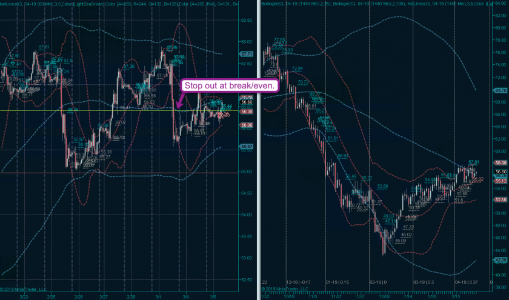Select the 56.38 price marker on the left chart
This screenshot has height=300, width=509.
point(247,112)
